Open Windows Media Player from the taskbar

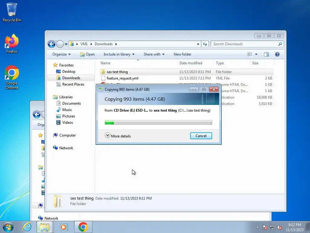[64, 227]
